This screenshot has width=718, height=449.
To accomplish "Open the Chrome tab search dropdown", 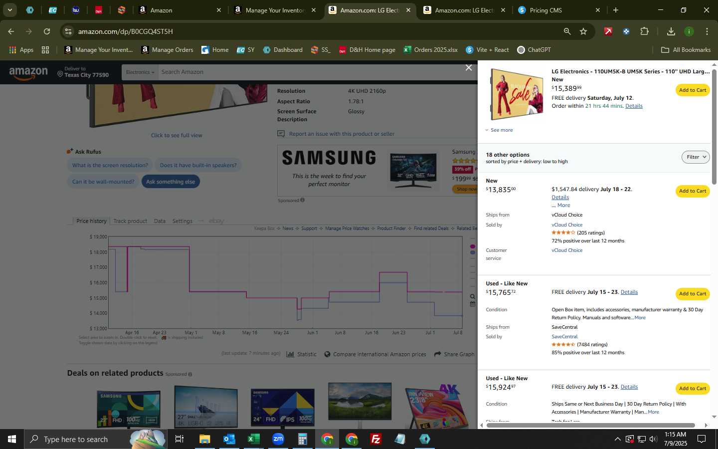I will [x=9, y=10].
